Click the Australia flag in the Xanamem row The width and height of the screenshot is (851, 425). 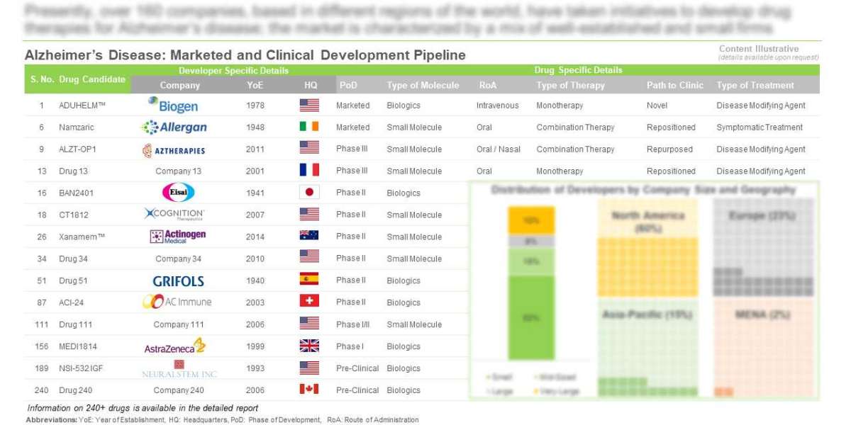pos(309,235)
